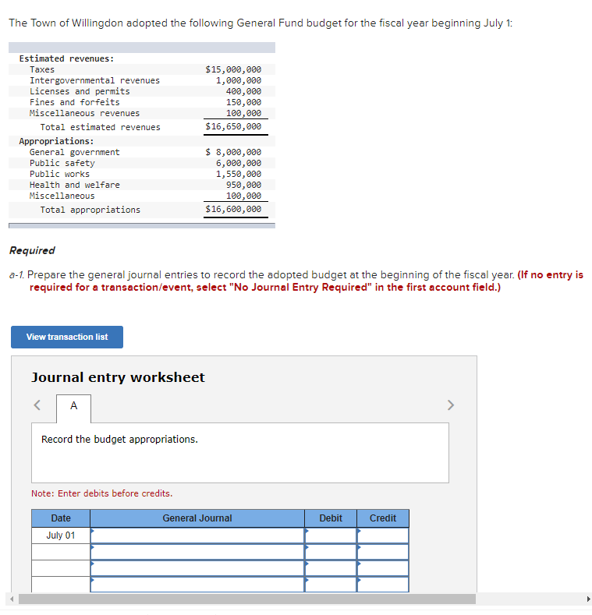This screenshot has height=615, width=592.
Task: Click the Appropriations: heading
Action: (56, 141)
